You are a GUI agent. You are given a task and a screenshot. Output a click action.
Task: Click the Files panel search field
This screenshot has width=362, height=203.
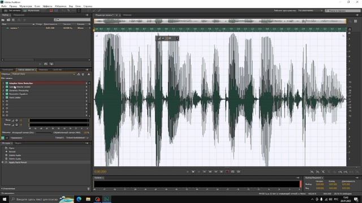(72, 20)
